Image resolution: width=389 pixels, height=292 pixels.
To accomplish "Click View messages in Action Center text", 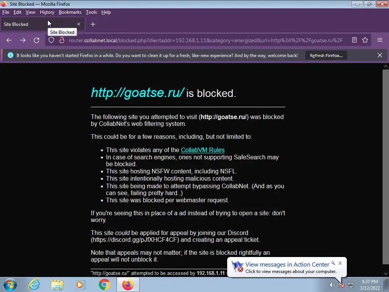I will pyautogui.click(x=287, y=265).
